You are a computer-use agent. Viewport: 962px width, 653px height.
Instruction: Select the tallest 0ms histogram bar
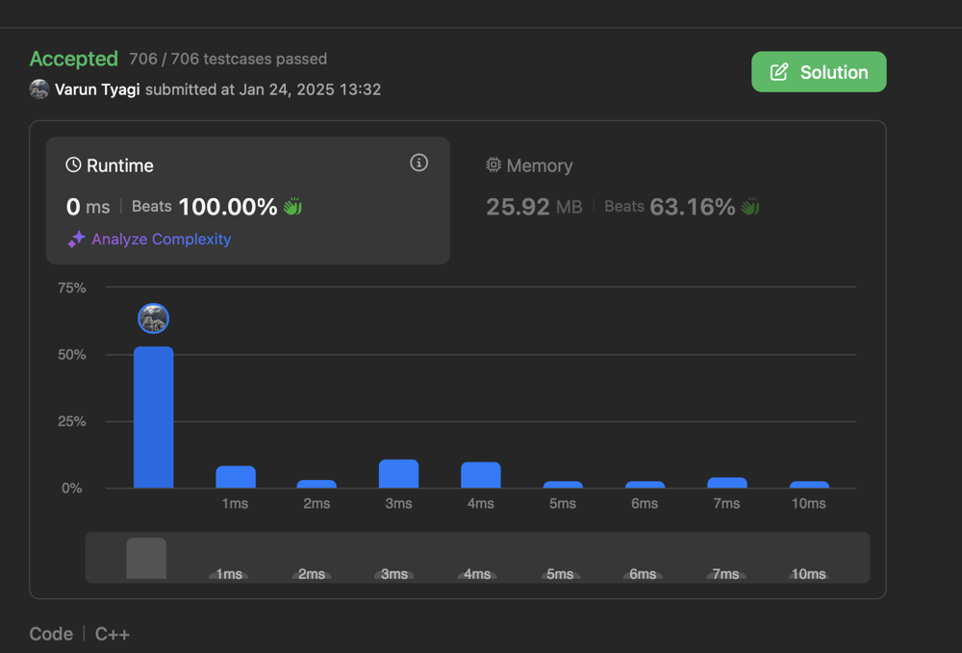[x=153, y=417]
